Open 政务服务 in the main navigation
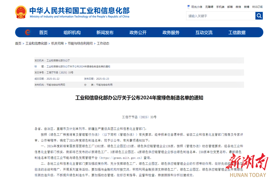The height and width of the screenshot is (179, 270). click(x=171, y=32)
